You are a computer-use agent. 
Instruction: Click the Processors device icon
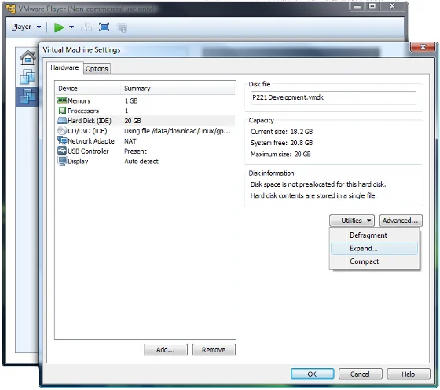(x=62, y=111)
